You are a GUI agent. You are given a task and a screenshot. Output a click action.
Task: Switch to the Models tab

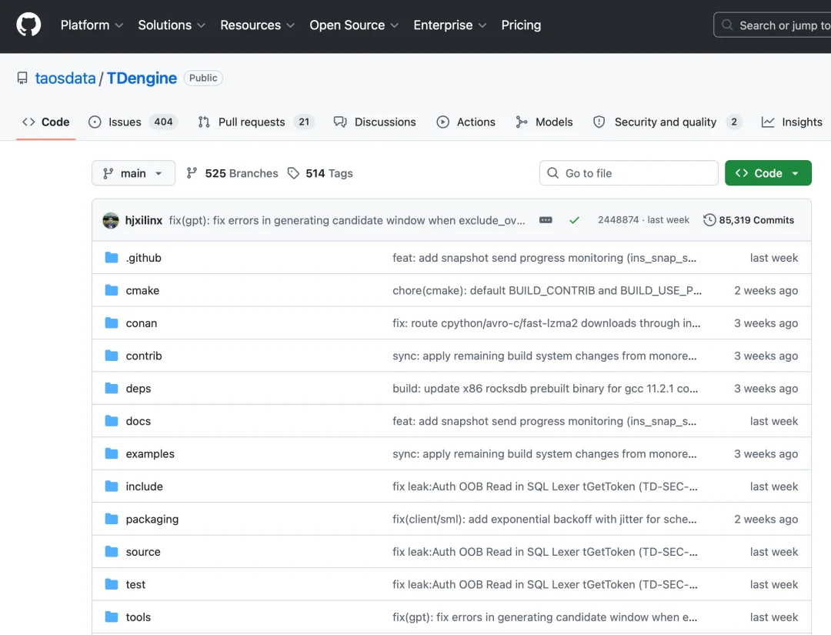pos(544,122)
